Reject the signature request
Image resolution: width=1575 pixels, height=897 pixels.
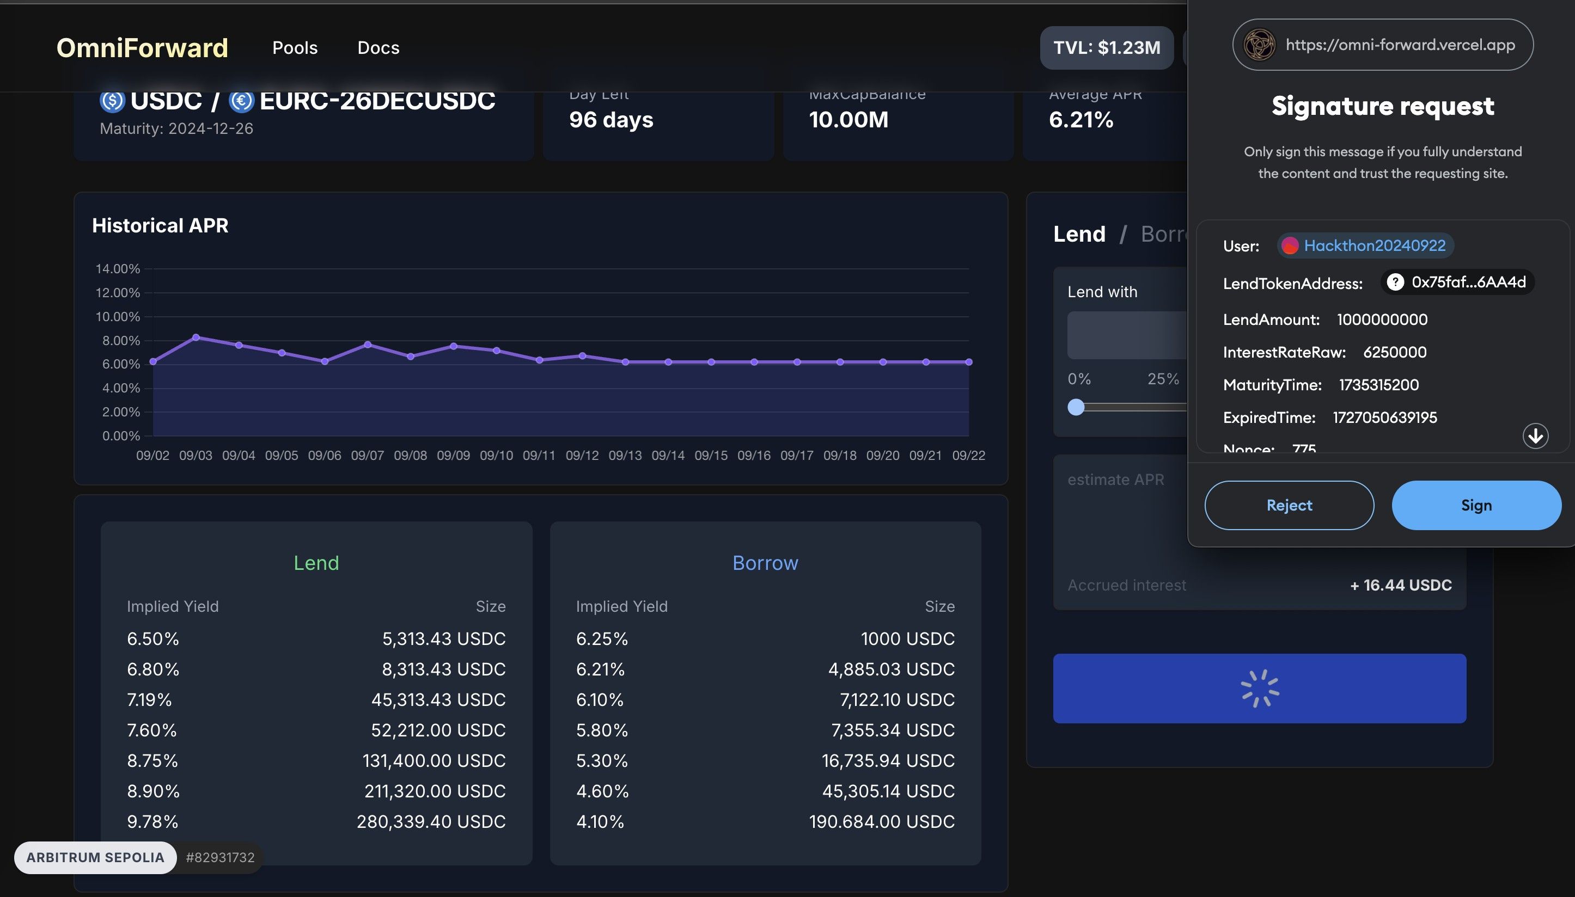(1289, 505)
